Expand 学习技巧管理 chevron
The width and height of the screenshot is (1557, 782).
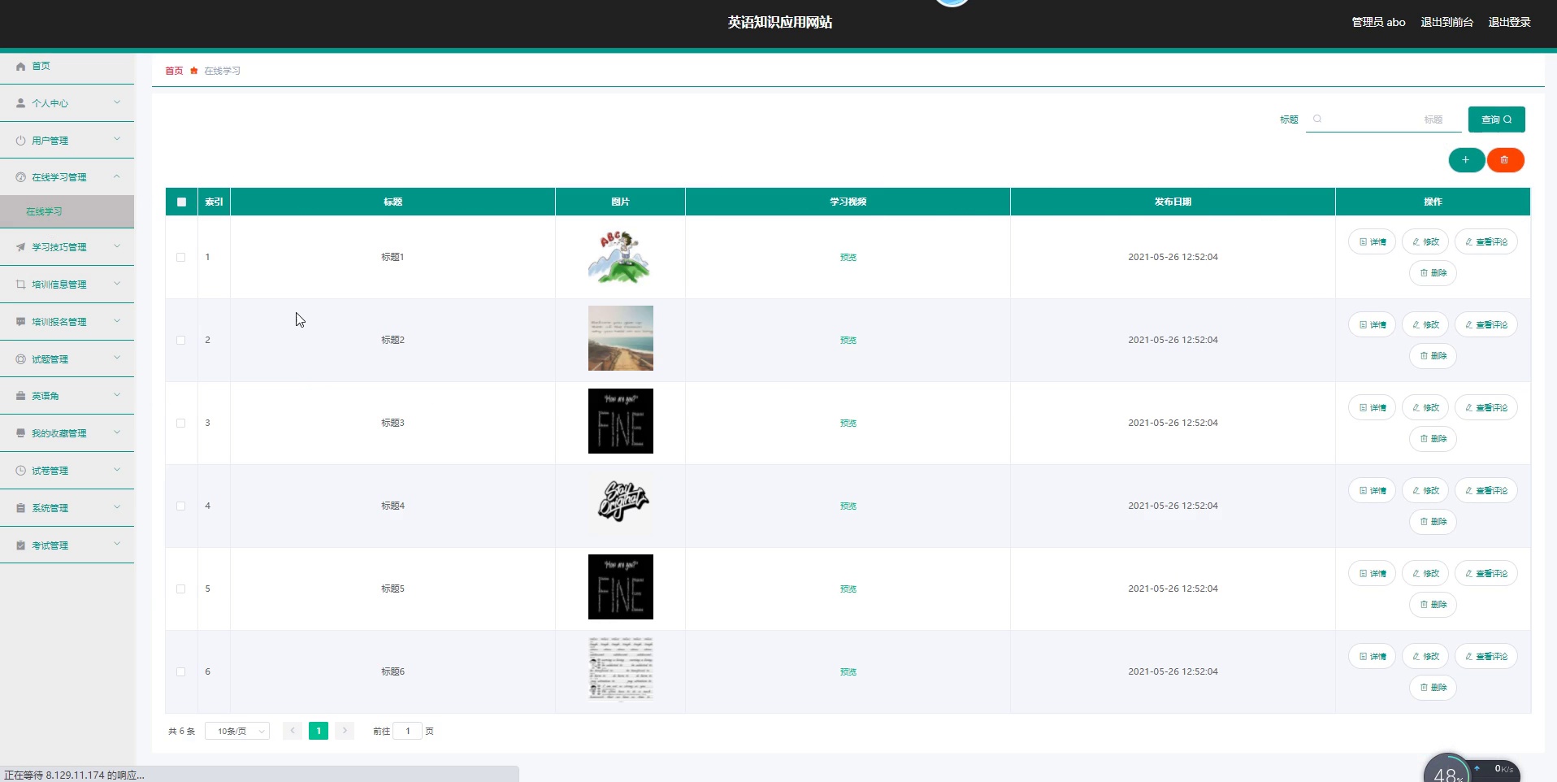click(117, 246)
